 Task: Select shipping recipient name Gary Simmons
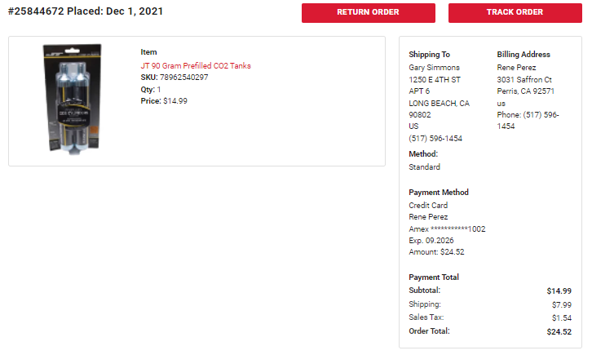tap(434, 68)
